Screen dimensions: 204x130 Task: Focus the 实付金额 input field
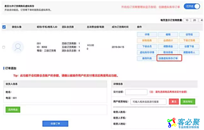pyautogui.click(x=136, y=92)
